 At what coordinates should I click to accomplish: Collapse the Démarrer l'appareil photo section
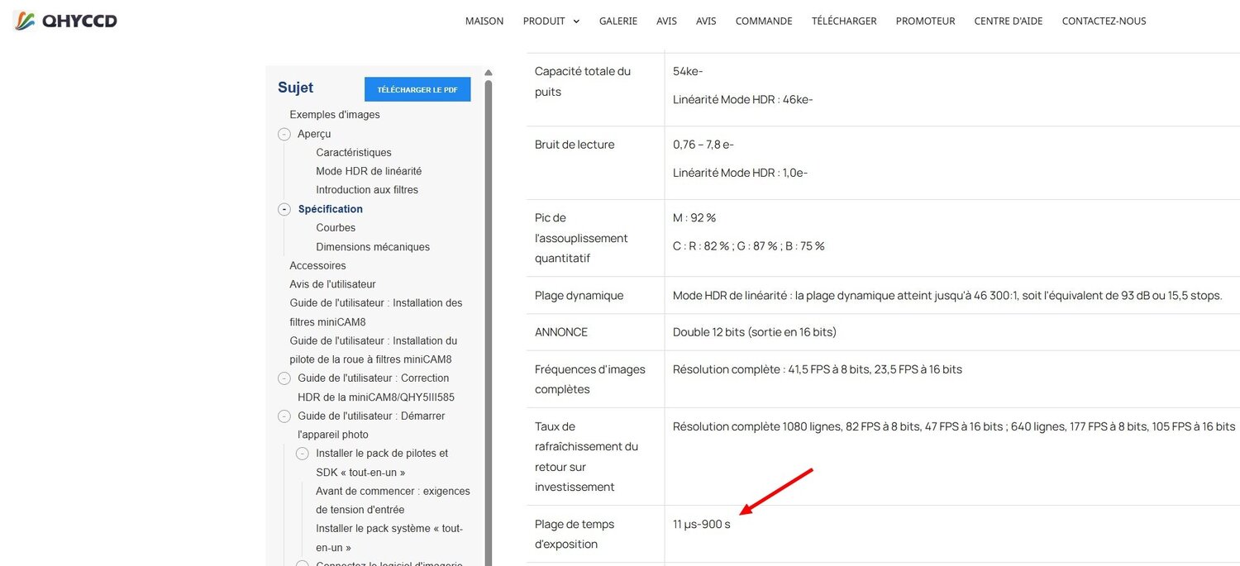pyautogui.click(x=284, y=416)
